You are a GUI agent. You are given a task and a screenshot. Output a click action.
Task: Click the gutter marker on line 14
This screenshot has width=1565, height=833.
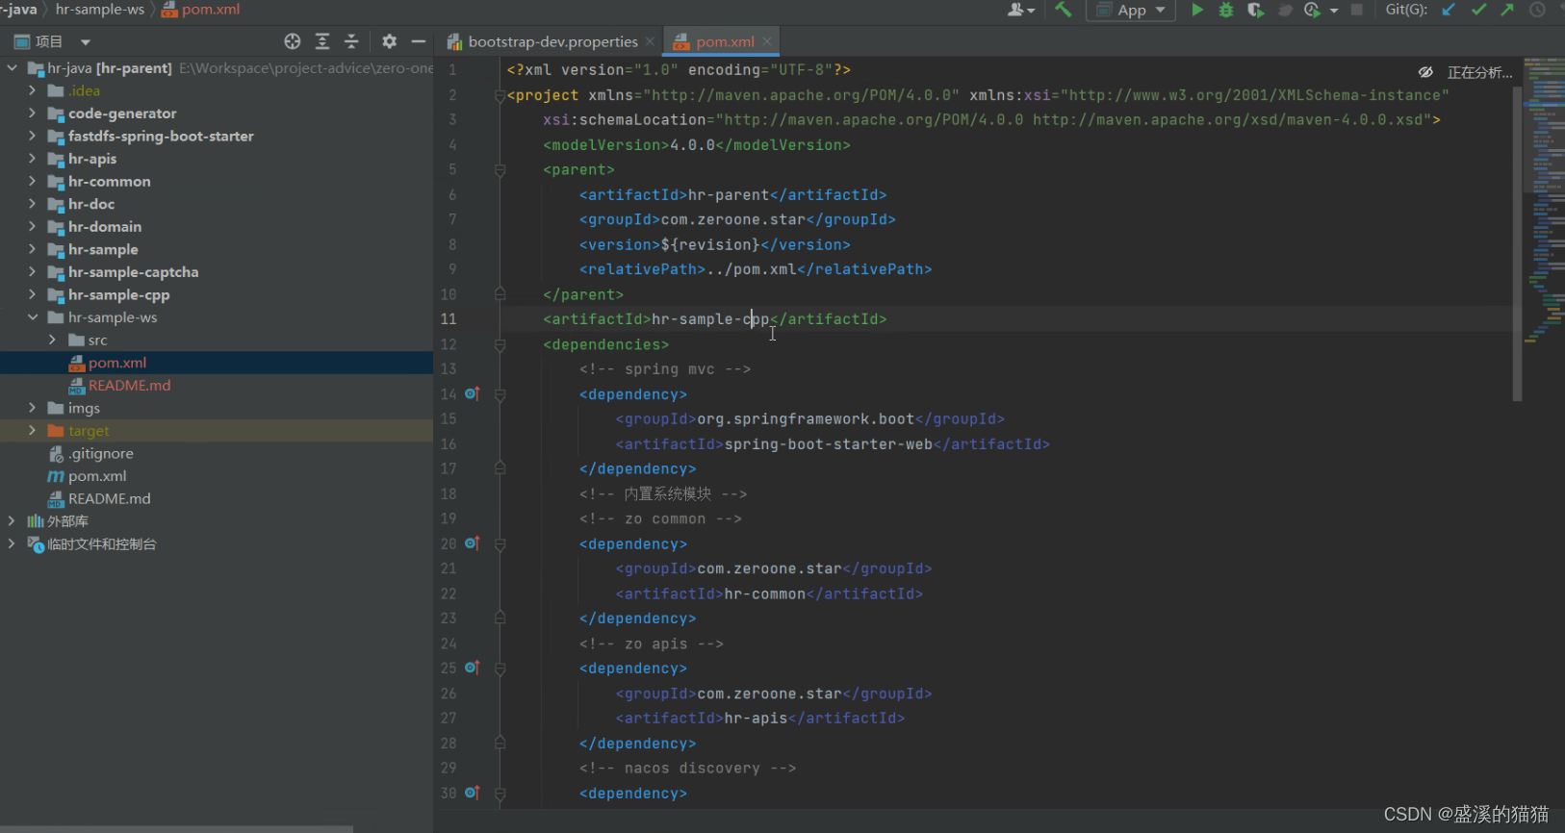coord(472,394)
